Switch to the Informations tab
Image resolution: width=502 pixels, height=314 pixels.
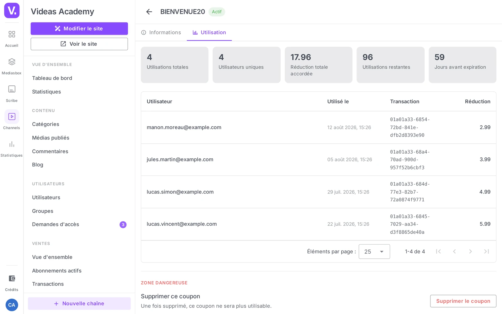pos(161,32)
